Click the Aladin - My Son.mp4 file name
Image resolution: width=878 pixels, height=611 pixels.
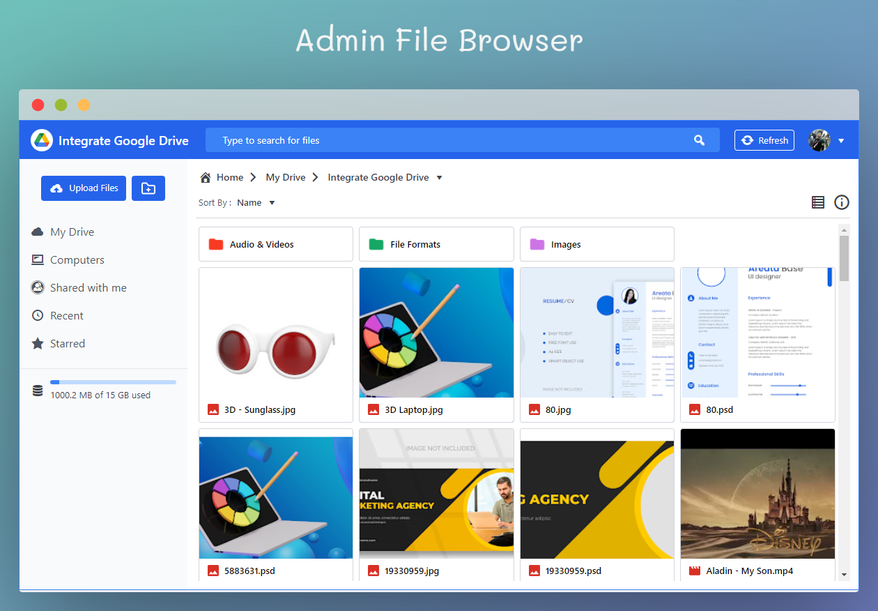pos(749,571)
